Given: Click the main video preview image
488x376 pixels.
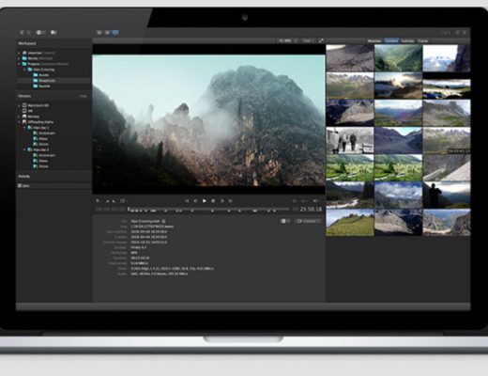Looking at the screenshot, I should point(208,120).
